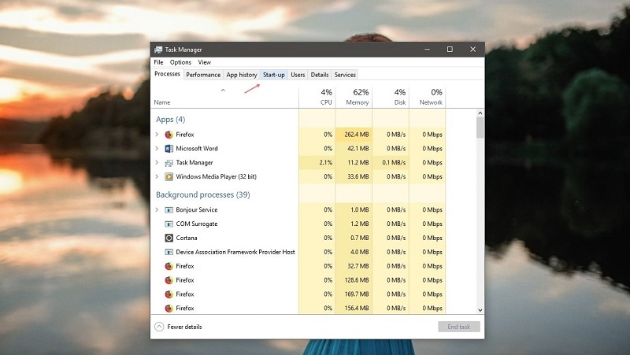The width and height of the screenshot is (630, 355).
Task: Click the Firefox icon in the 128.6 MB row
Action: click(x=169, y=280)
